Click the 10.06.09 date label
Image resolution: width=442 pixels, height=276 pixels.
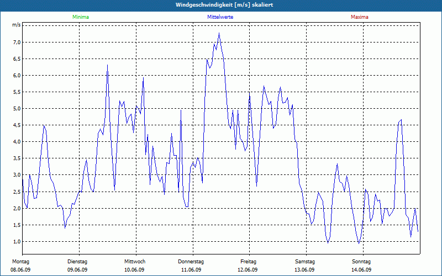134,270
